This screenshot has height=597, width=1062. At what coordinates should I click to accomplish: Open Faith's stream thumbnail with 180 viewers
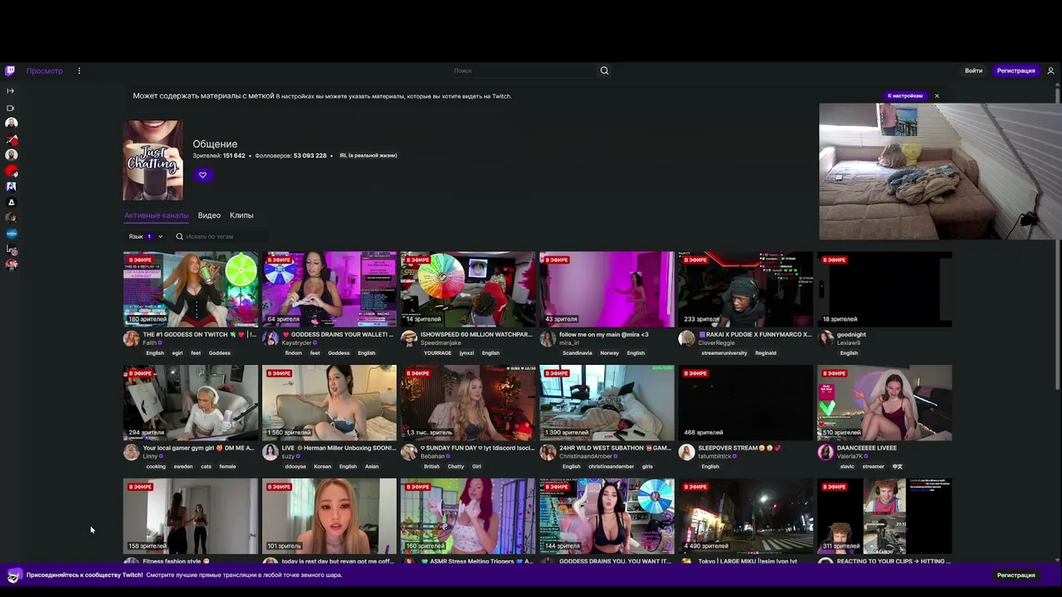191,289
